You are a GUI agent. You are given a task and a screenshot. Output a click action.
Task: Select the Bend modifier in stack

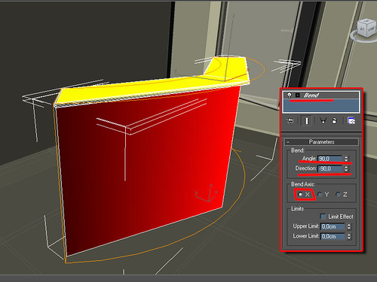coord(321,96)
